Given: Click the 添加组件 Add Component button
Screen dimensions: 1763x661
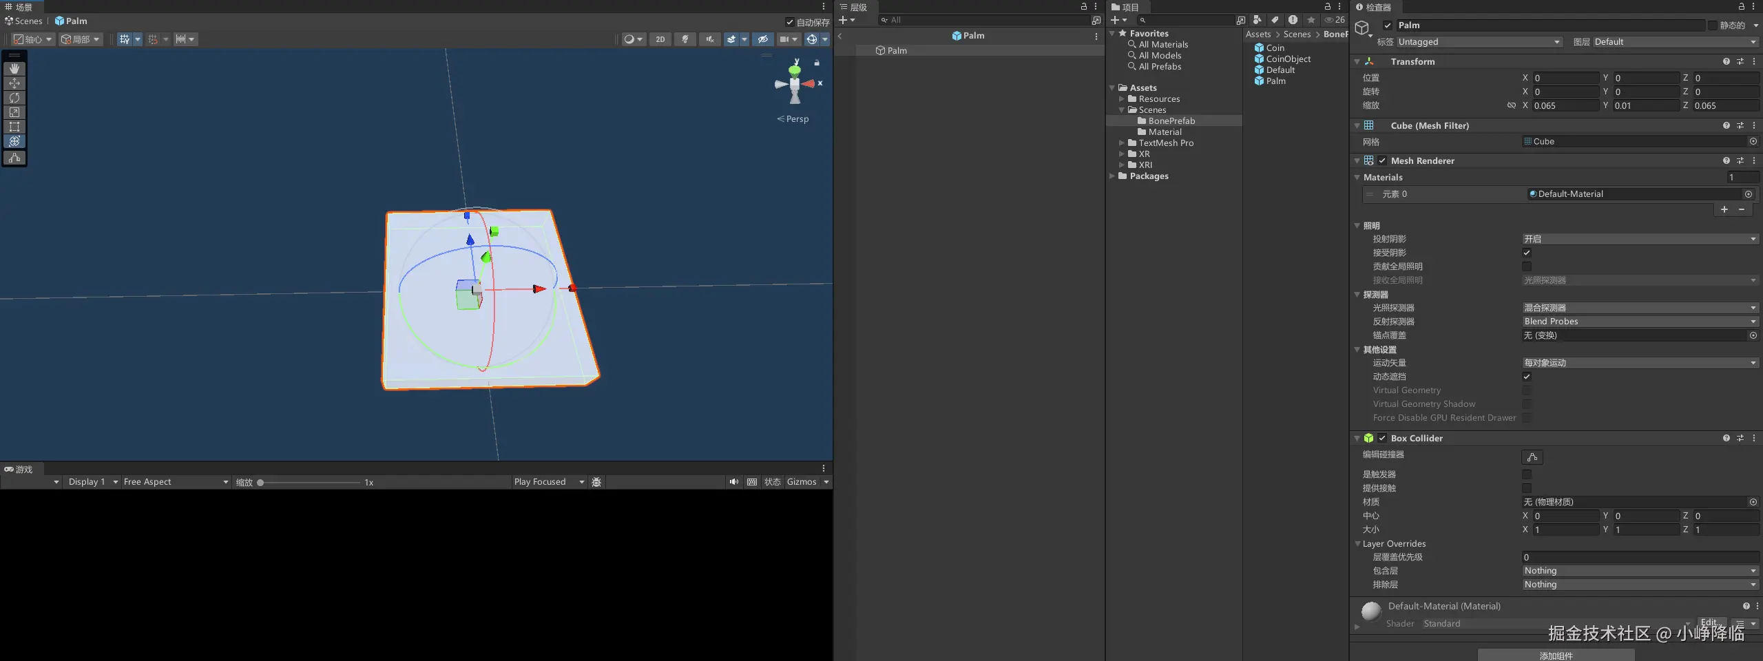Looking at the screenshot, I should point(1556,655).
